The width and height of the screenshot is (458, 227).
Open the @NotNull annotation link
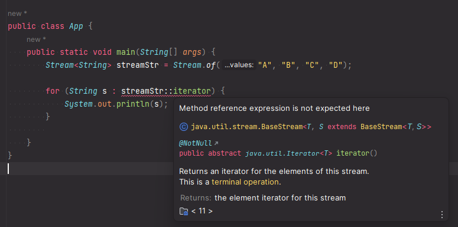(x=196, y=143)
